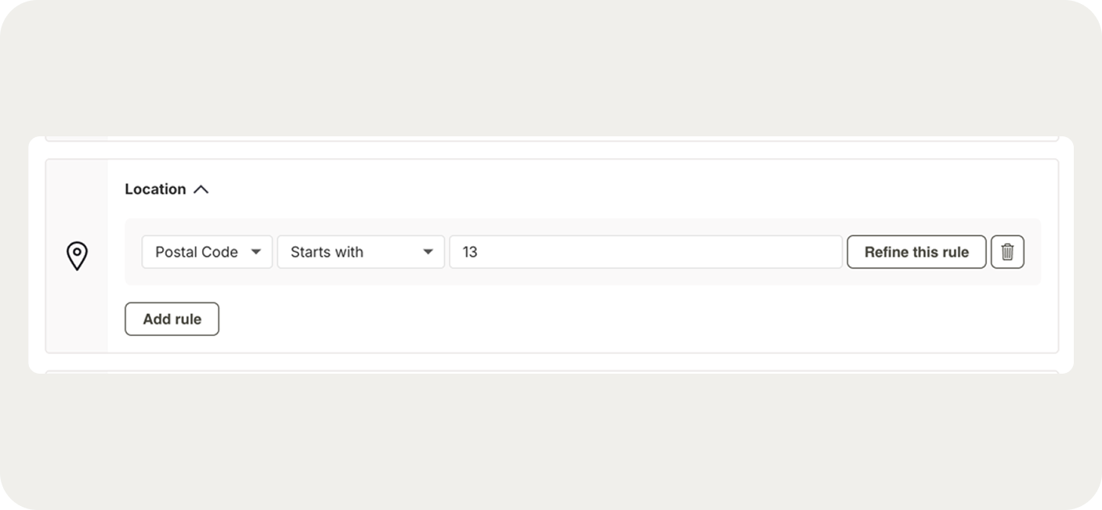Screen dimensions: 1102x510
Task: Click the Starts with label text
Action: click(327, 252)
